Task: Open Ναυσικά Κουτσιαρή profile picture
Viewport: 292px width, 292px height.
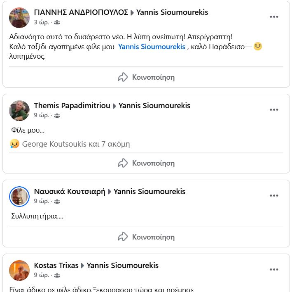Action: click(19, 197)
